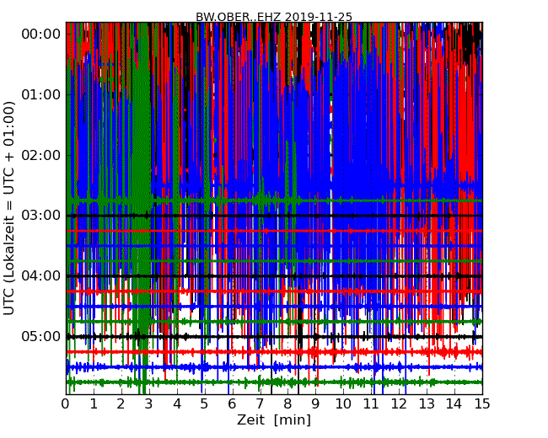Select the bottom green seismogram trace
The image size is (548, 438).
274,382
